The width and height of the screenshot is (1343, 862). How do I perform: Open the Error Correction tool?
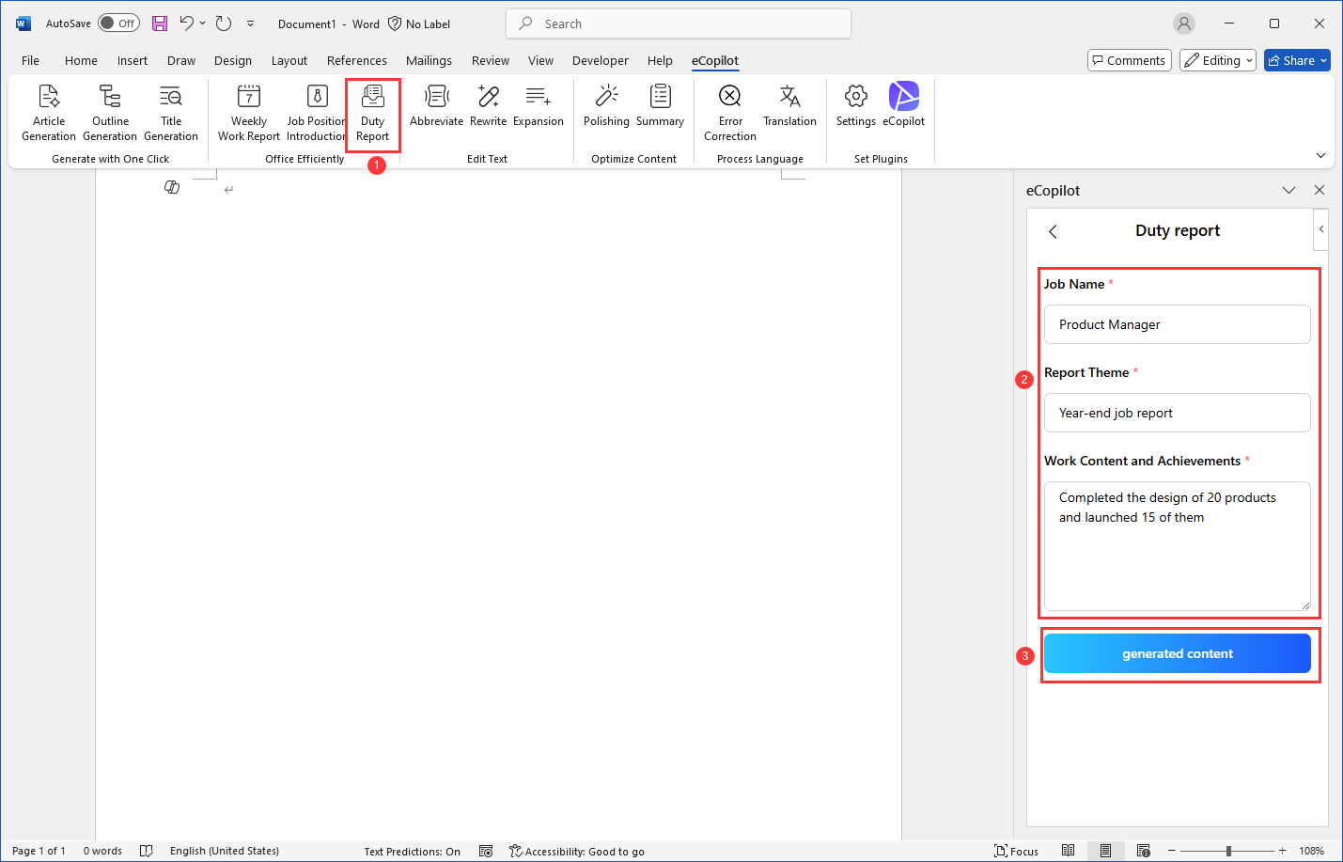(x=729, y=111)
